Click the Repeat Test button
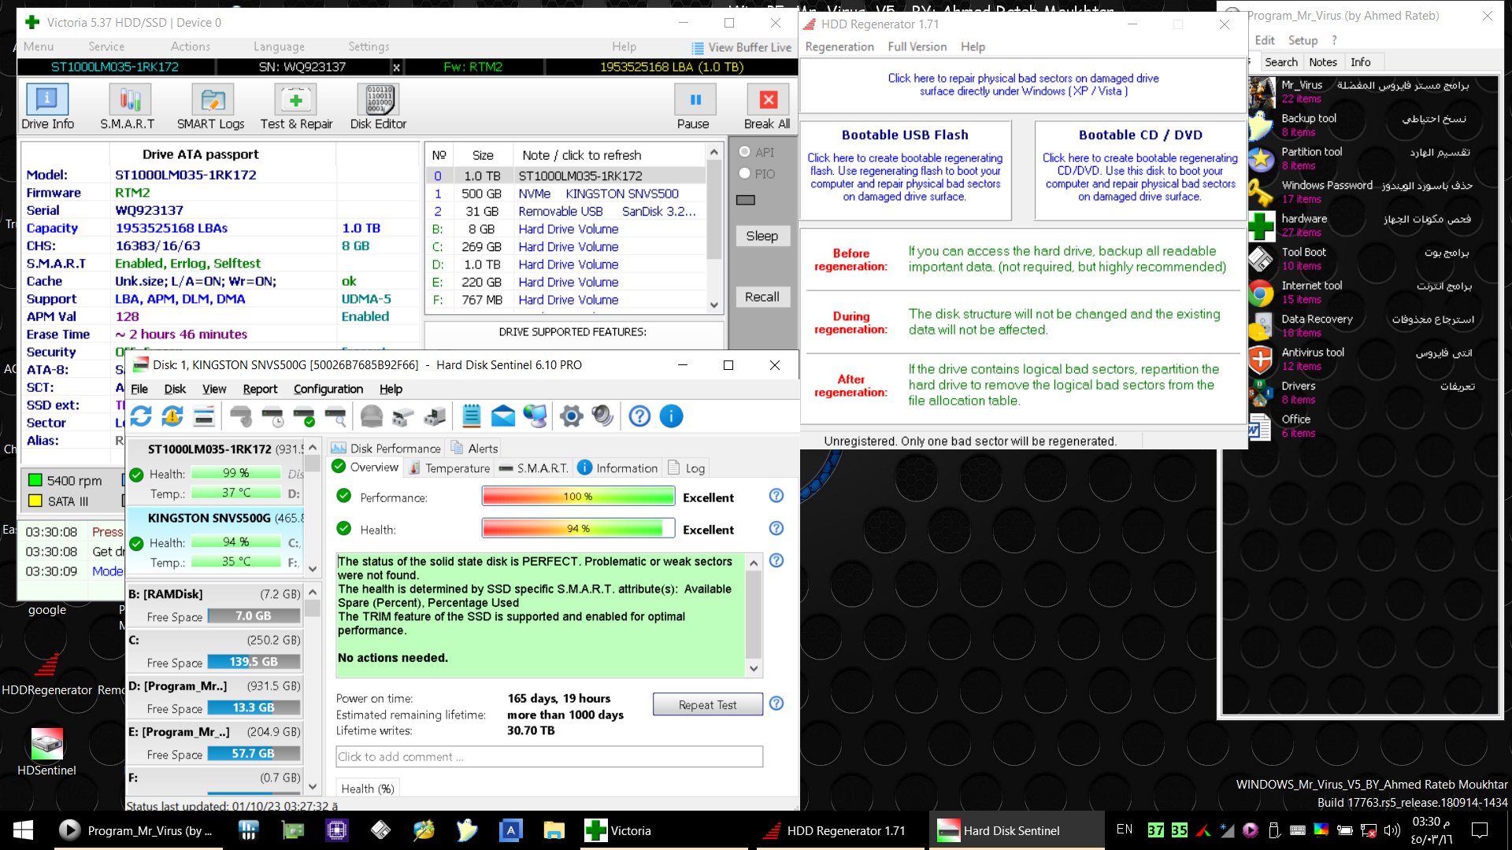The height and width of the screenshot is (850, 1512). click(x=708, y=704)
